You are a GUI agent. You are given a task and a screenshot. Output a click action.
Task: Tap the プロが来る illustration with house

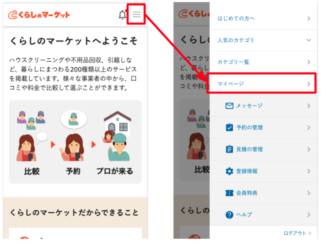pos(117,136)
